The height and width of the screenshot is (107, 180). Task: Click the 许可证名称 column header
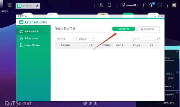pos(65,45)
